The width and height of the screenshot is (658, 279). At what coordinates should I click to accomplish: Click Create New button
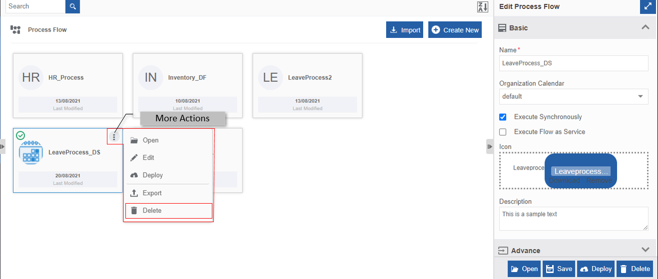(455, 30)
